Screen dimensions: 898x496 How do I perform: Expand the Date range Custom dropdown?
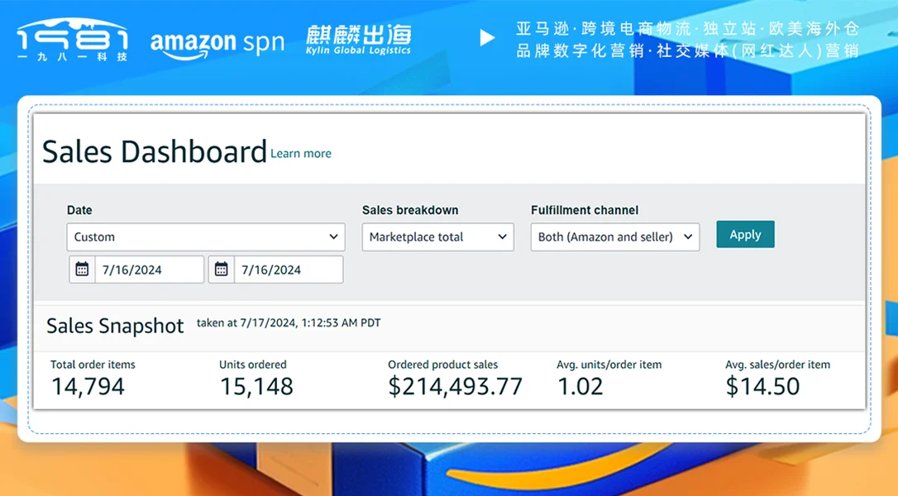206,236
